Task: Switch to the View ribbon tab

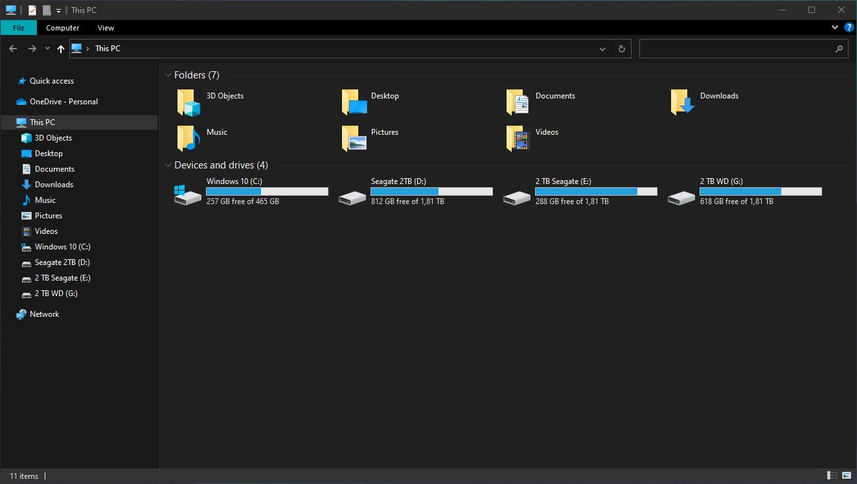Action: coord(105,27)
